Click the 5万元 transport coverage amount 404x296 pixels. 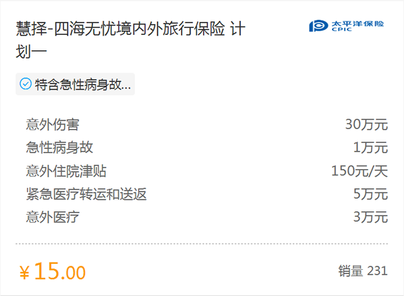click(370, 194)
